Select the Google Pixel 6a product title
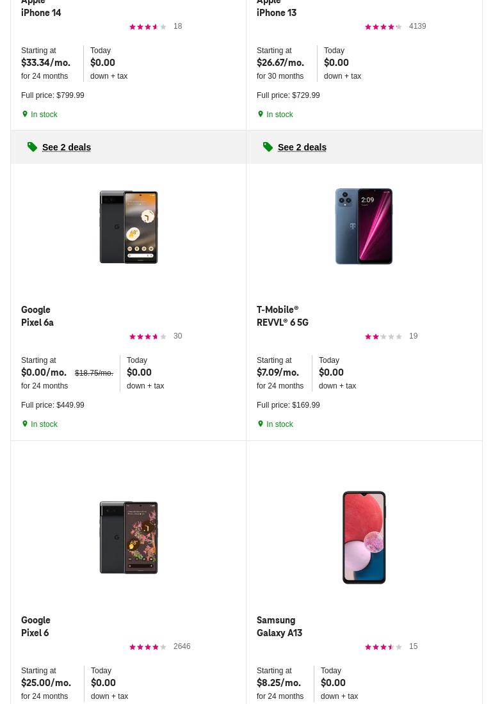The width and height of the screenshot is (493, 704). click(x=37, y=316)
